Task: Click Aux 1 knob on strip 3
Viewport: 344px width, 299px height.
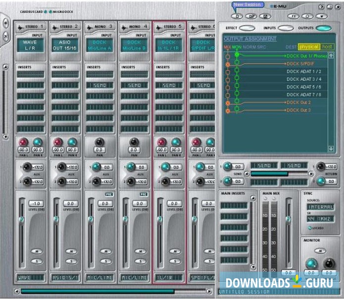Action: pyautogui.click(x=96, y=167)
